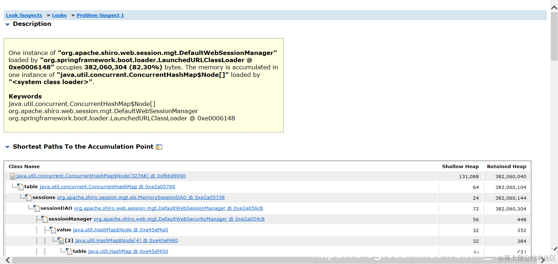Viewport: 558px width, 264px height.
Task: Select retained heap value 448
Action: point(522,219)
